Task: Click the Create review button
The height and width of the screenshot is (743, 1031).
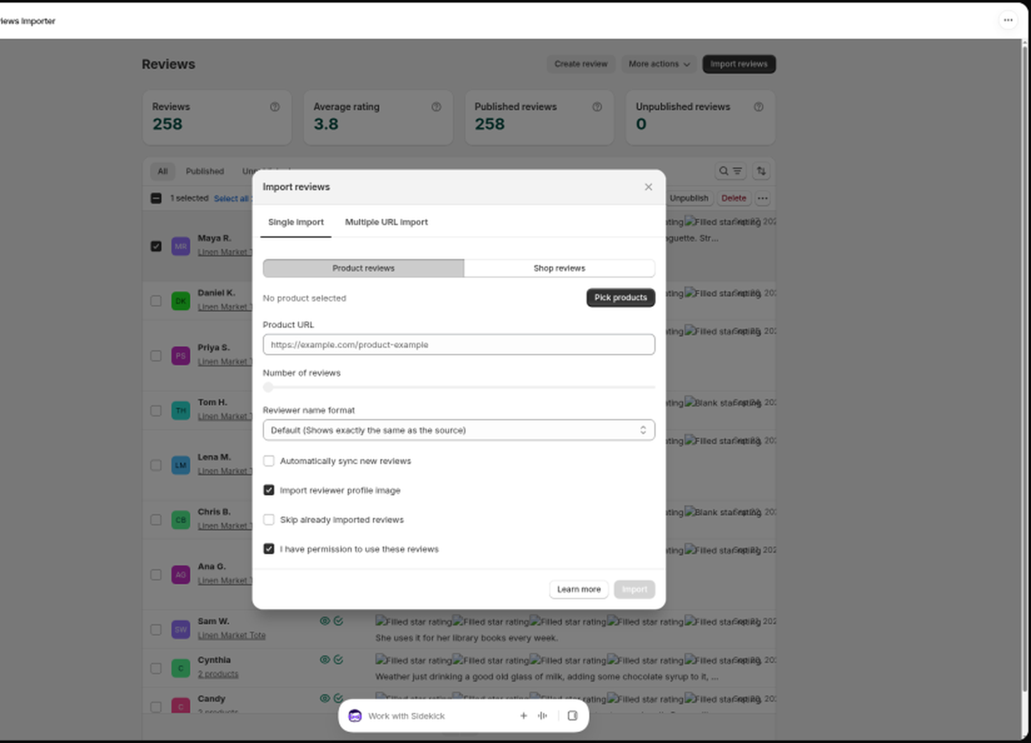Action: click(581, 64)
